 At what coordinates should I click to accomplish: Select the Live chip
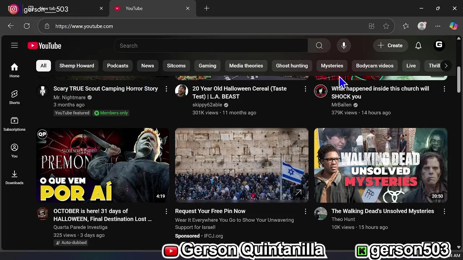click(411, 66)
